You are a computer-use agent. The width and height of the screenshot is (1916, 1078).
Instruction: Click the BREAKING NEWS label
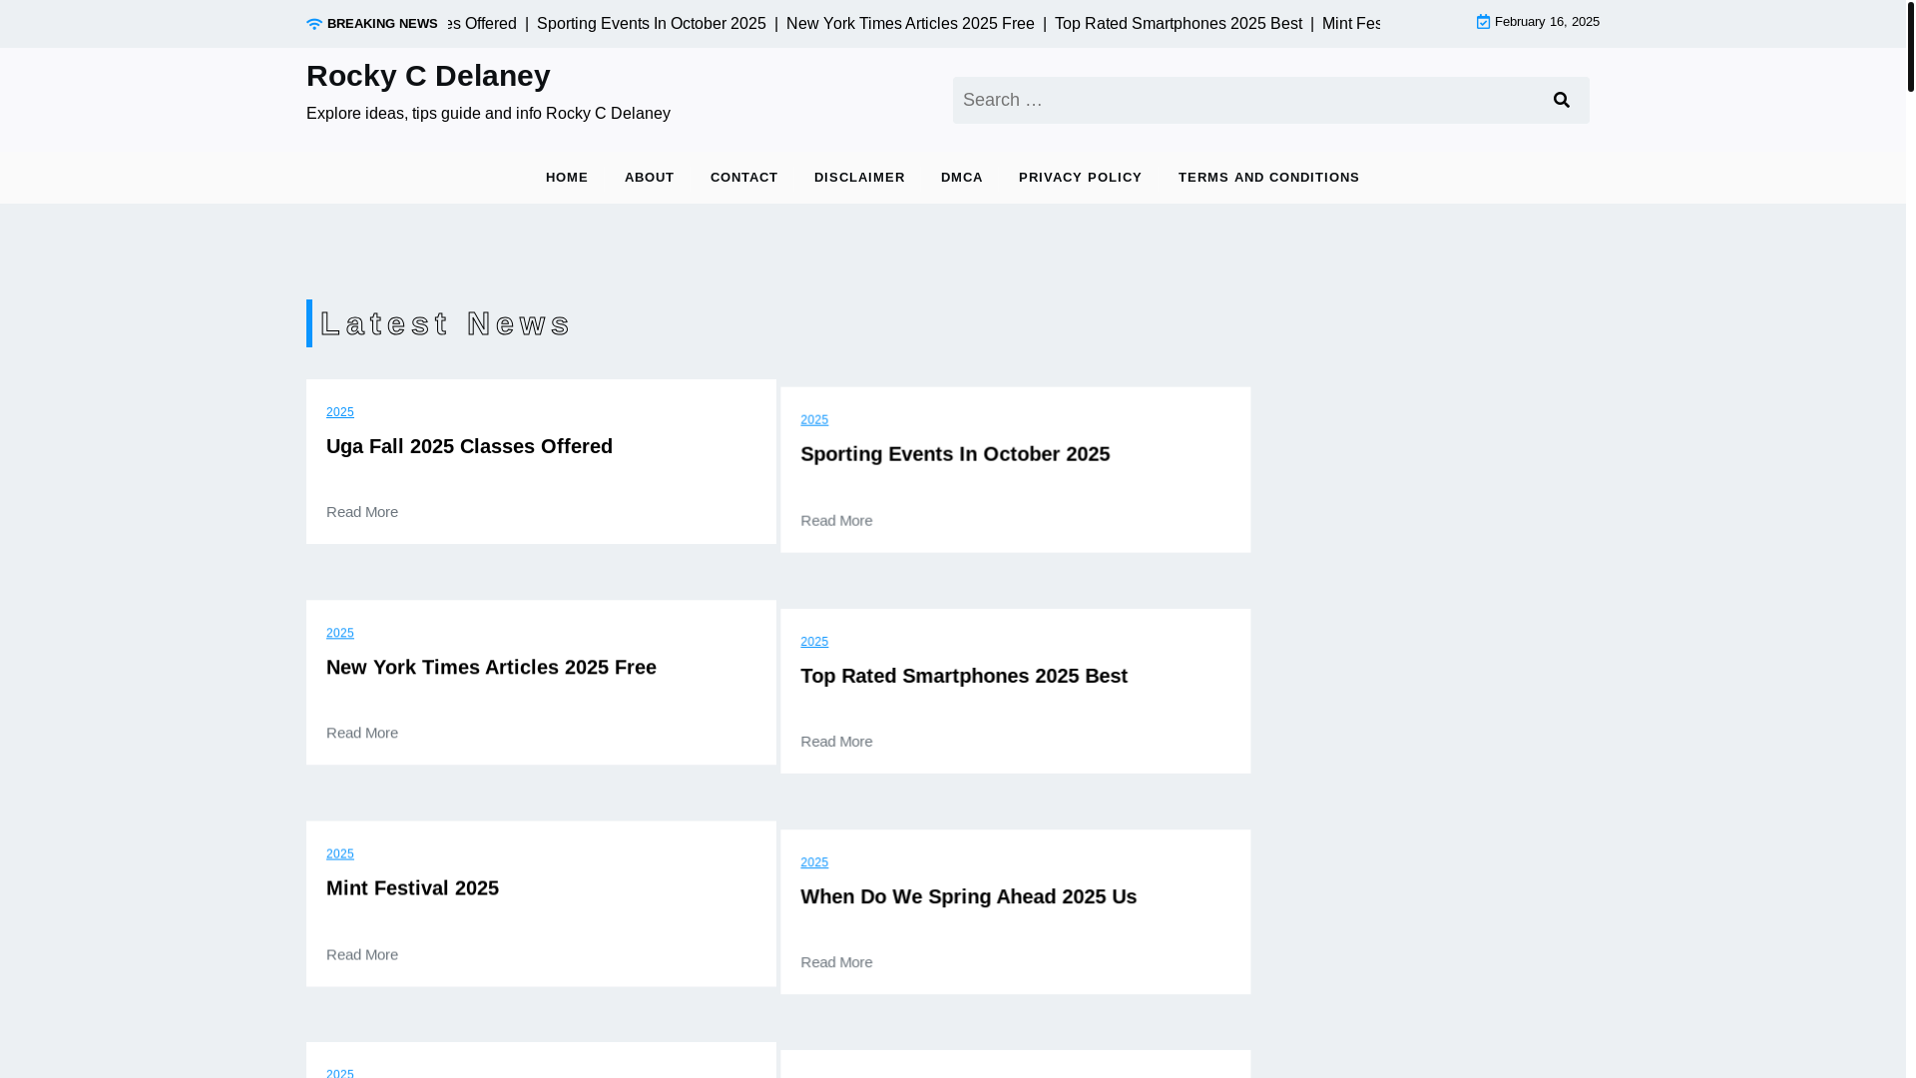point(382,24)
